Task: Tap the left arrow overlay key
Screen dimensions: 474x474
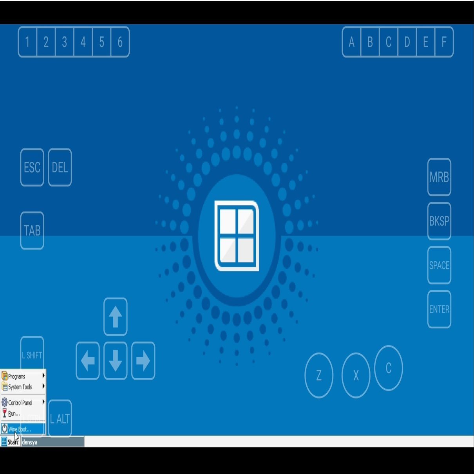Action: point(87,361)
